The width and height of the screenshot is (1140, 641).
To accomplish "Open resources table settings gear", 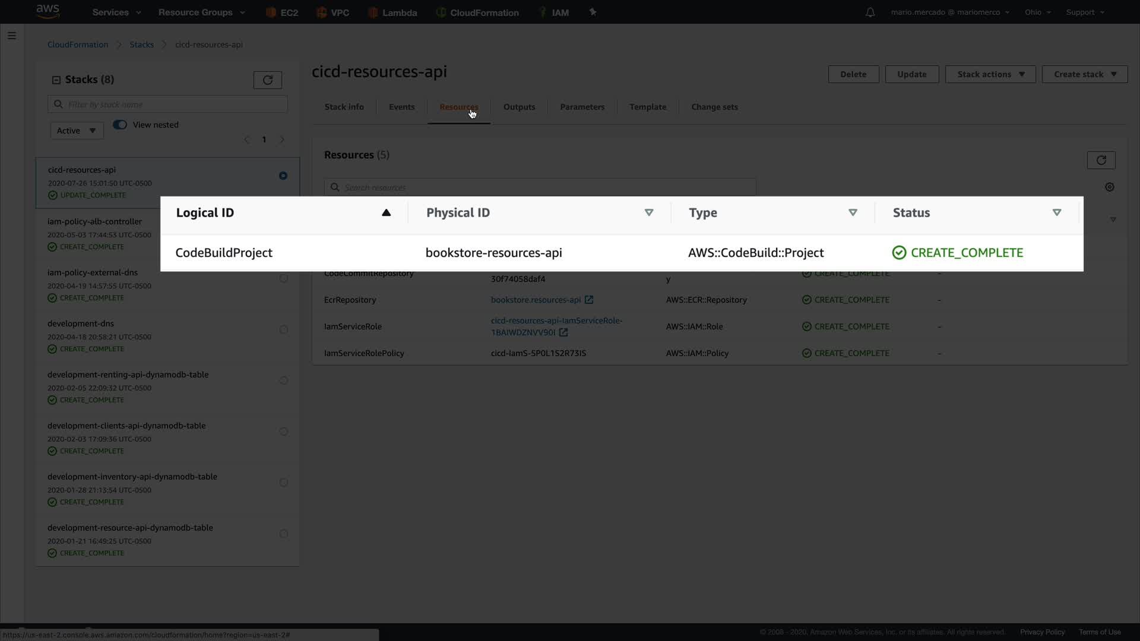I will coord(1109,188).
